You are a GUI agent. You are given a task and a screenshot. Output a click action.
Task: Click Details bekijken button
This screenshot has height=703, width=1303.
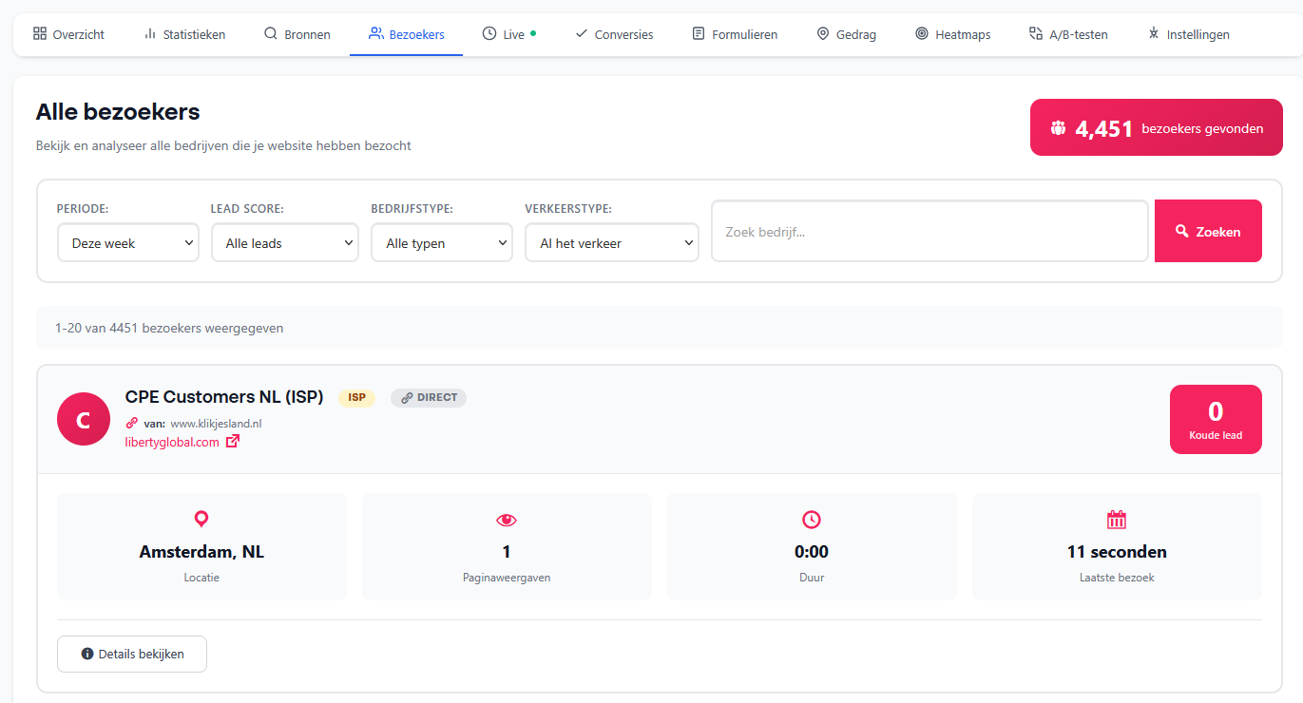[x=132, y=654]
